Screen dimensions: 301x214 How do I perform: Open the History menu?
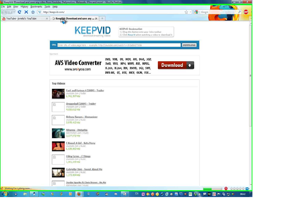tap(24, 7)
